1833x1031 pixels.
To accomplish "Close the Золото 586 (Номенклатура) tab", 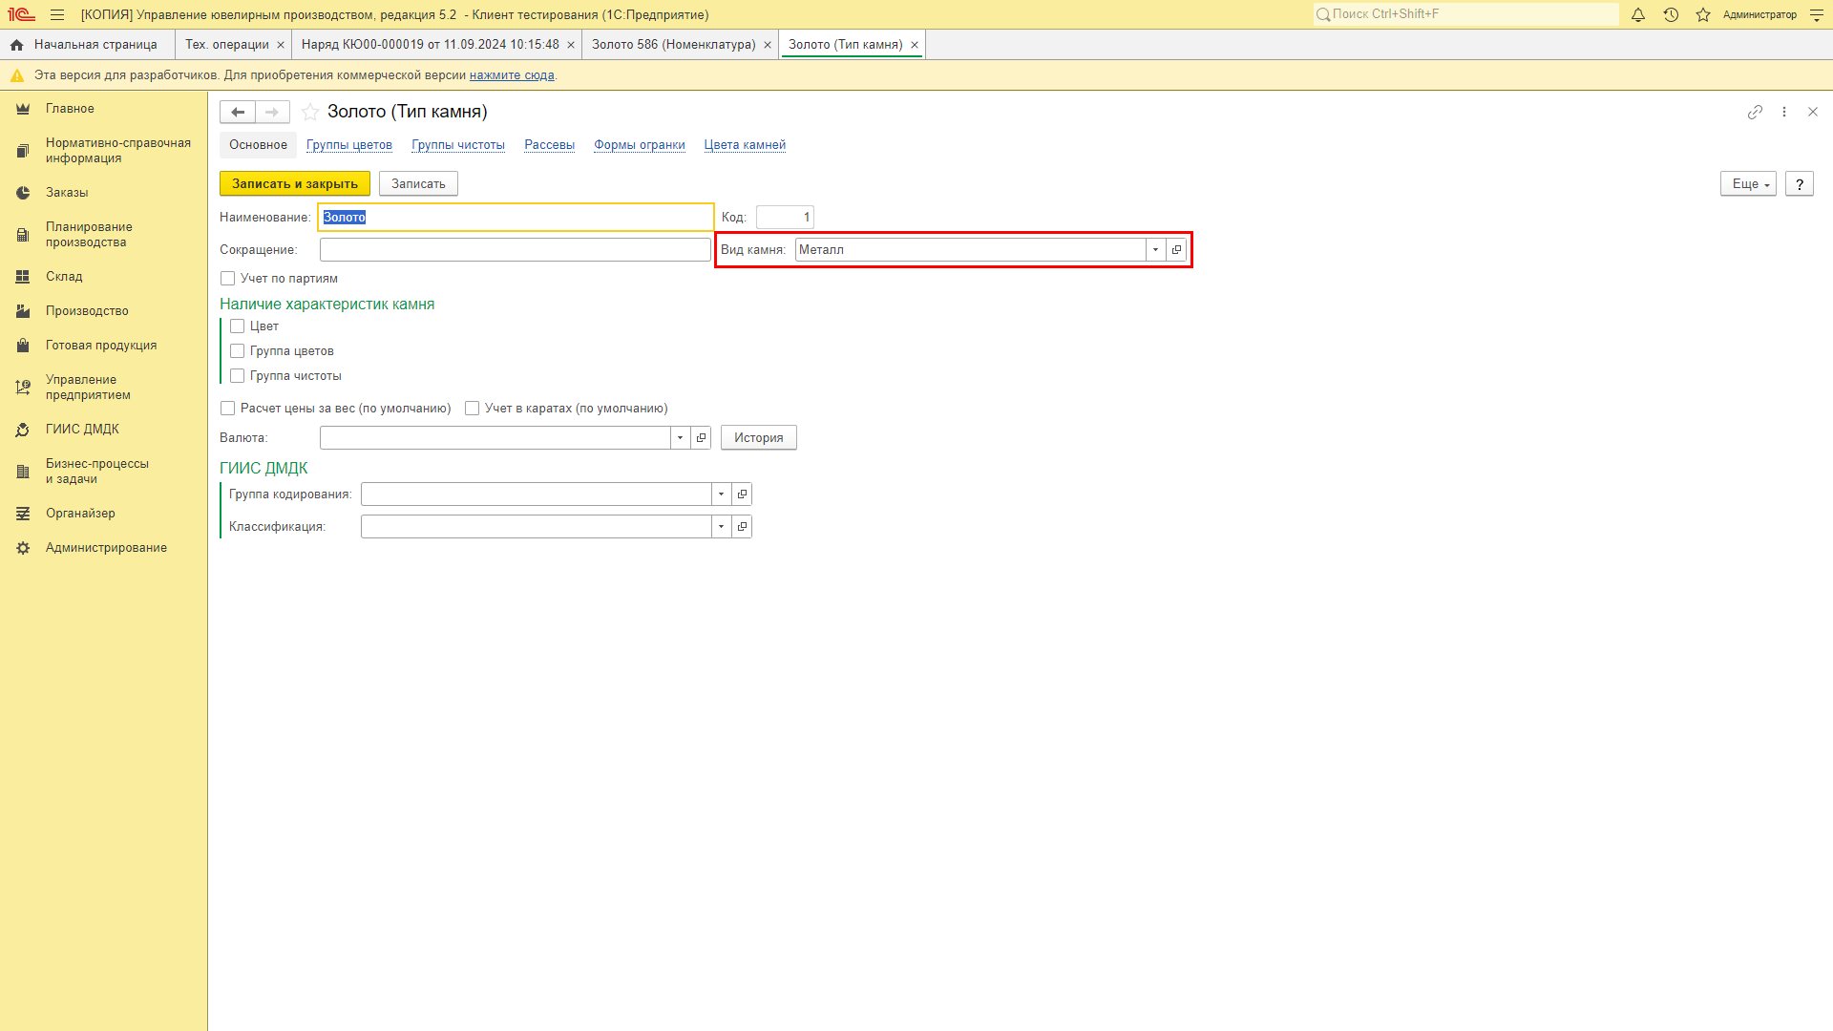I will (768, 45).
